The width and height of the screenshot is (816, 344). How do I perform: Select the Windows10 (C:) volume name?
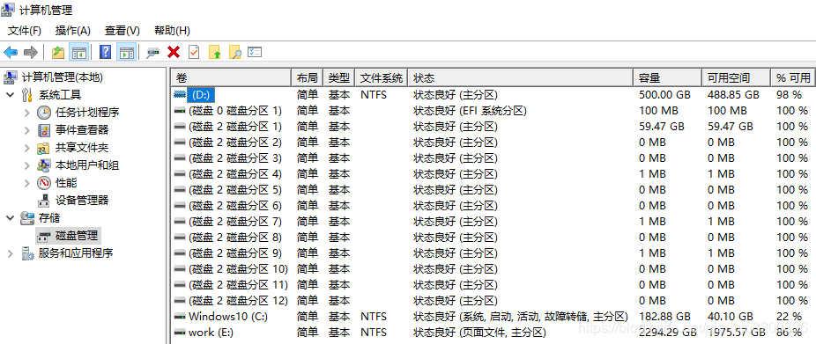[x=228, y=317]
